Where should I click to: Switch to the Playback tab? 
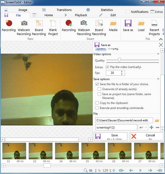point(81,15)
